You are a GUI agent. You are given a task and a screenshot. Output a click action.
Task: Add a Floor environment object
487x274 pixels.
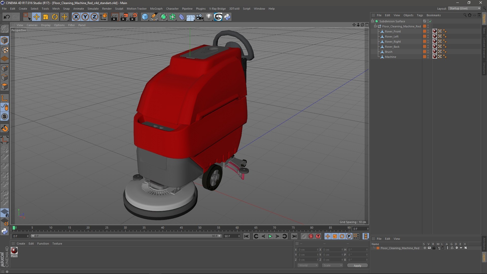[190, 17]
